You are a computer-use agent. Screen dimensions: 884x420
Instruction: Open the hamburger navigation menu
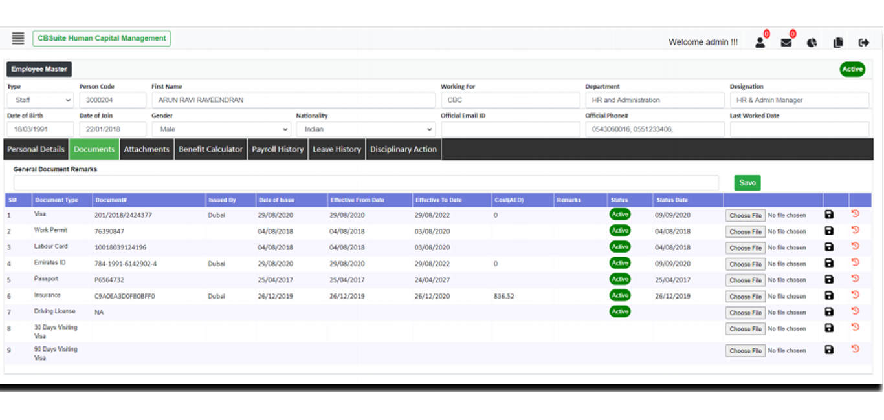(18, 38)
